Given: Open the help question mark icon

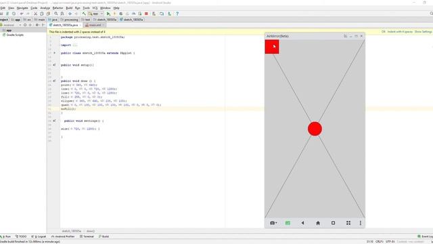Looking at the screenshot, I should pyautogui.click(x=177, y=14).
